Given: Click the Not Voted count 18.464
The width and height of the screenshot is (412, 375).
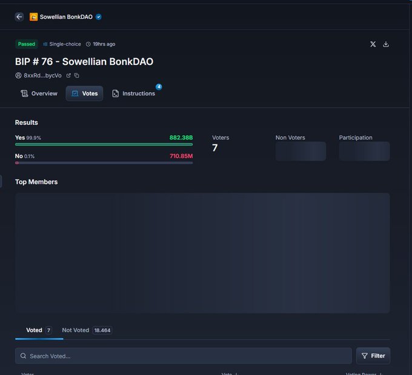Looking at the screenshot, I should (x=102, y=330).
